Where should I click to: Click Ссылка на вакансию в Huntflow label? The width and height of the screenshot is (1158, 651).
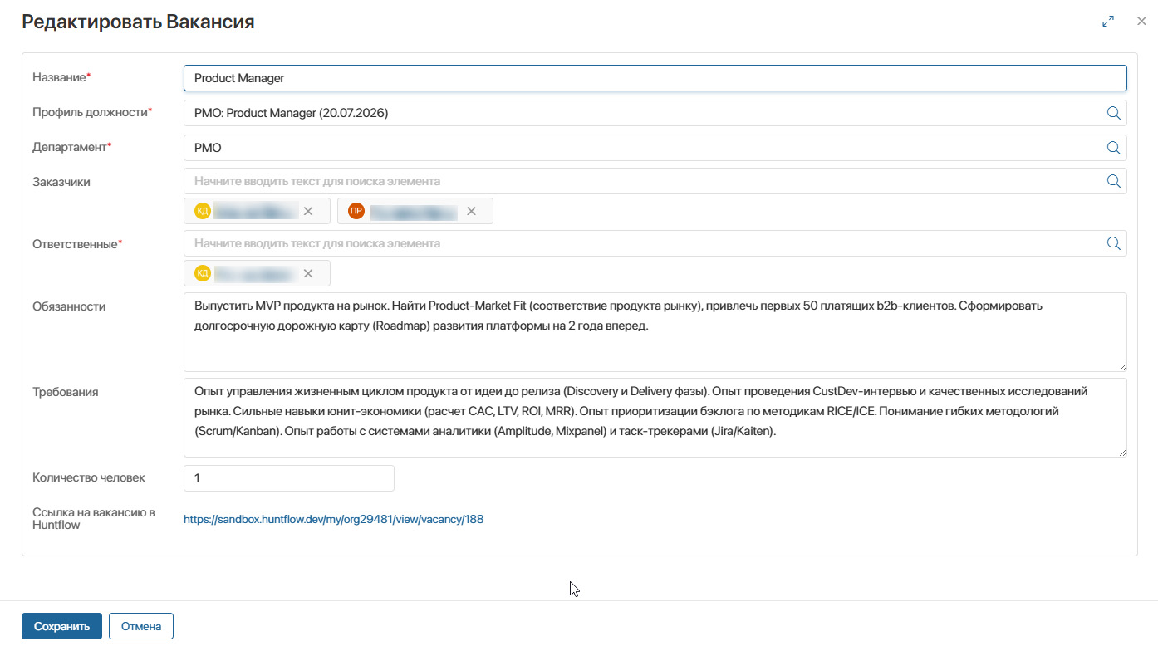click(94, 518)
